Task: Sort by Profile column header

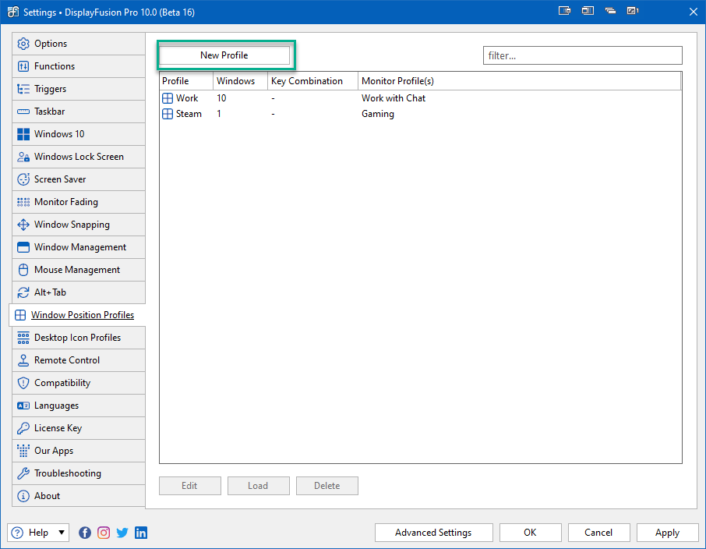Action: [186, 81]
